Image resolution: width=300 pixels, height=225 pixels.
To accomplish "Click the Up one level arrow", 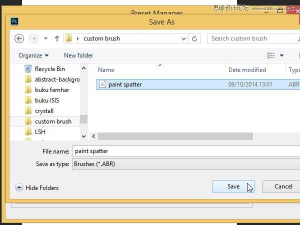I will 56,38.
